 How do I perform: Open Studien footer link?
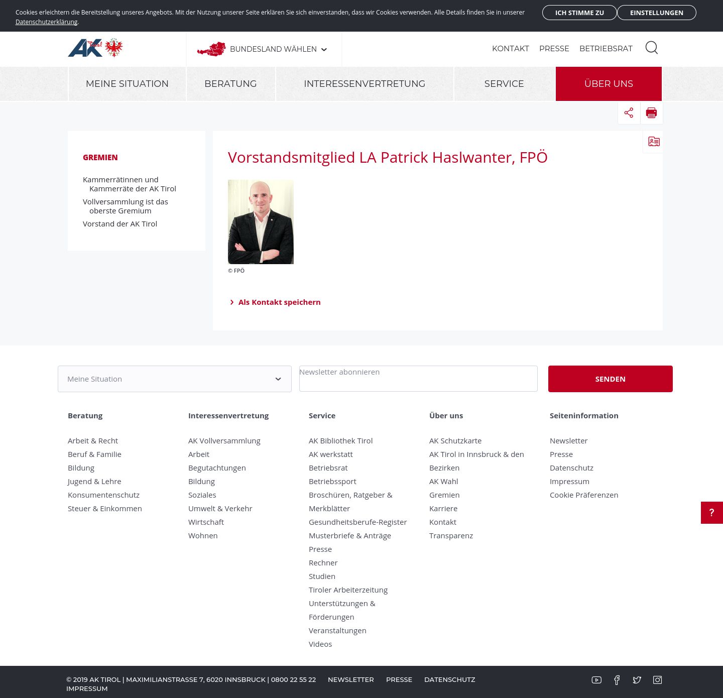click(x=322, y=576)
